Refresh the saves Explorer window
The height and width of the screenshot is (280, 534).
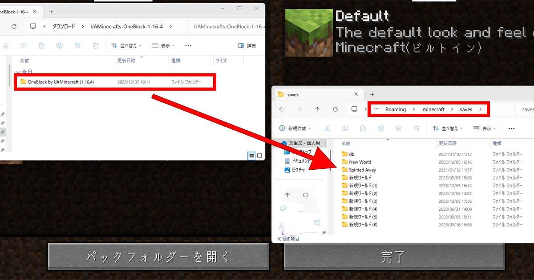335,109
